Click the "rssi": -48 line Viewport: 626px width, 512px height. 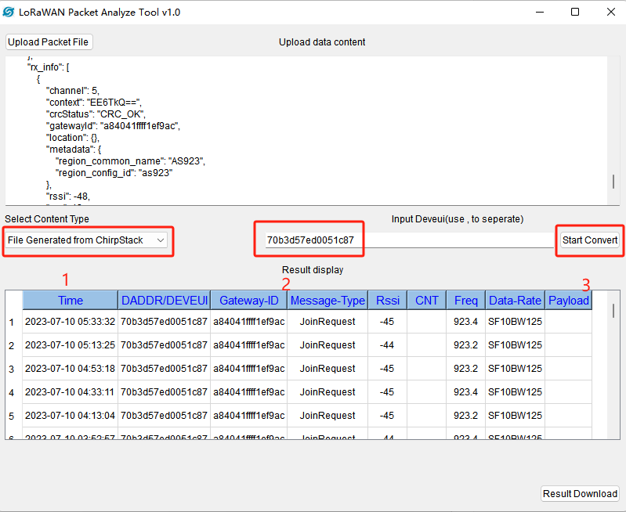coord(68,197)
